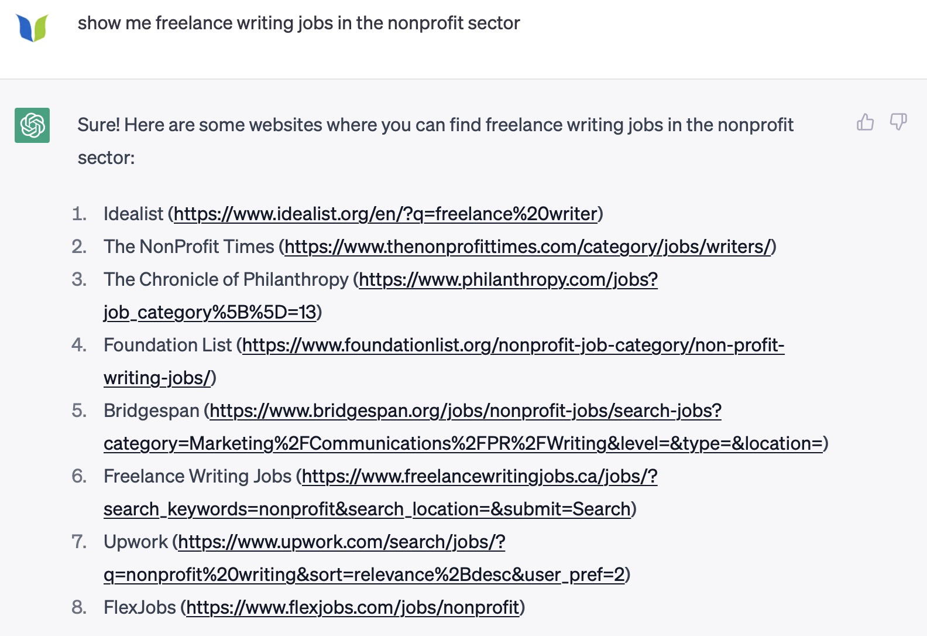Click the ChatGPT logo avatar
This screenshot has width=927, height=636.
pos(32,125)
